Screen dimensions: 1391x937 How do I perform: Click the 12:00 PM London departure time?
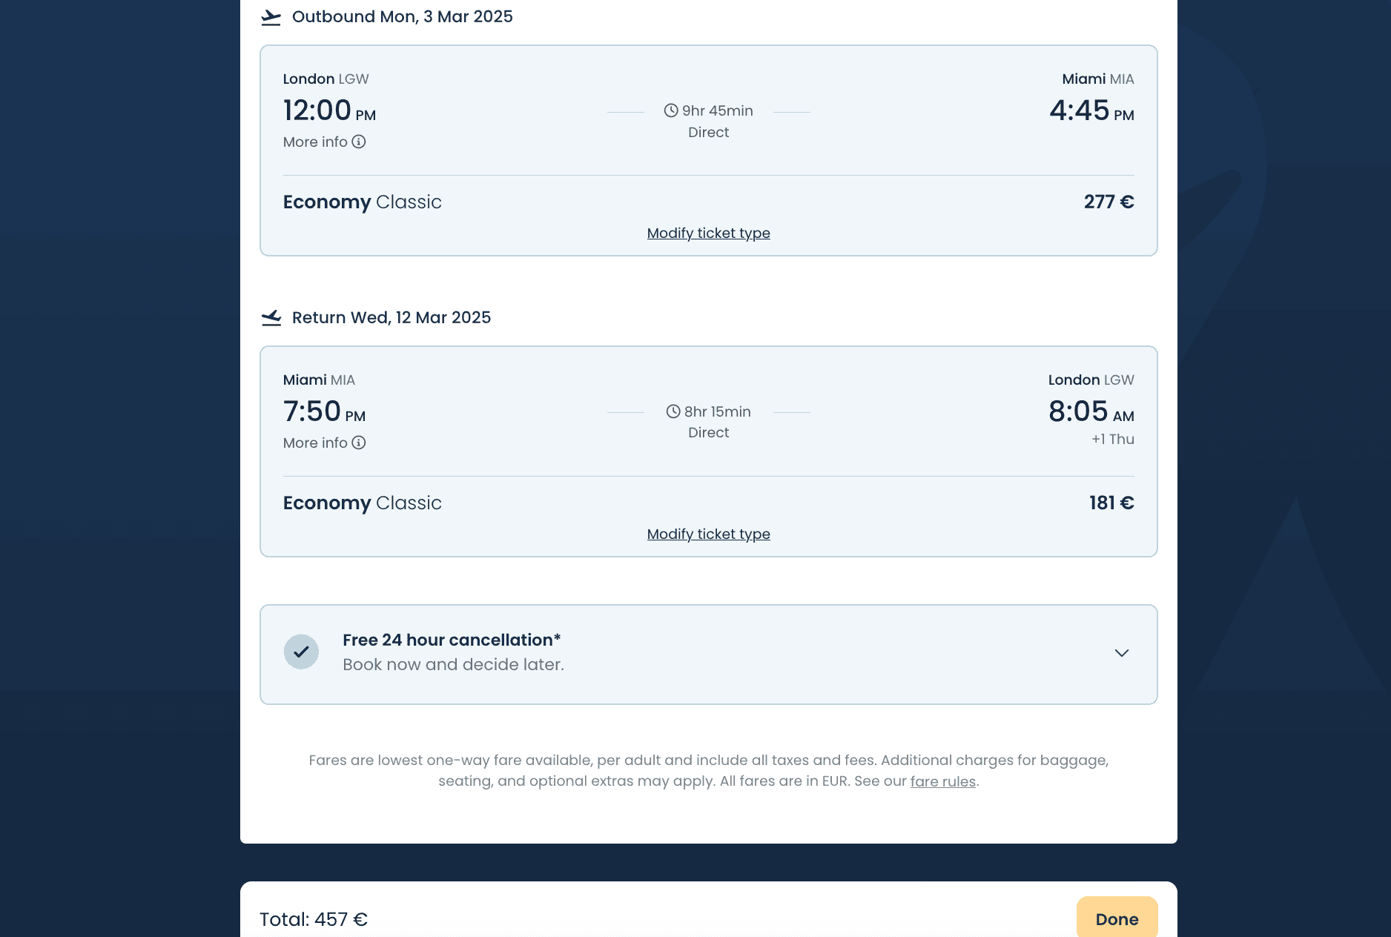point(329,111)
